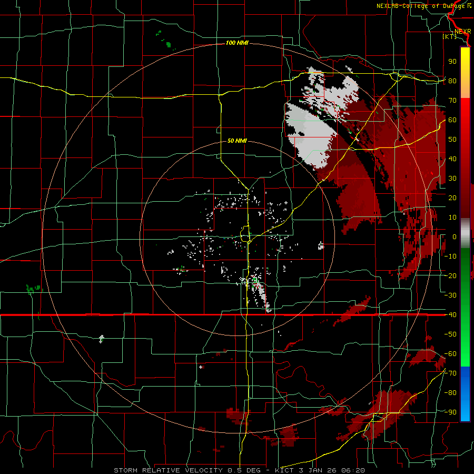Click the 0 value on velocity scale

click(x=455, y=237)
